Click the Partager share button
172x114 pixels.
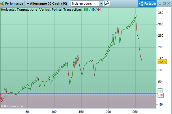tap(147, 3)
